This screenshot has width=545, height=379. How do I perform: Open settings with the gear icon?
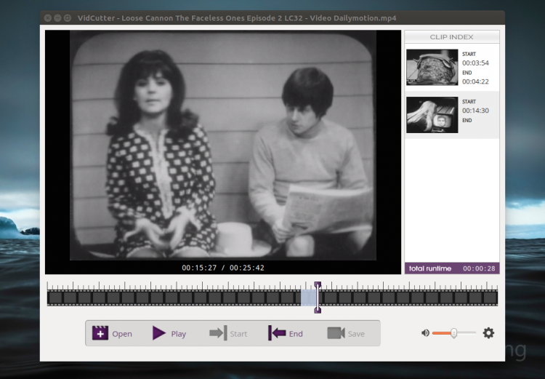(488, 333)
